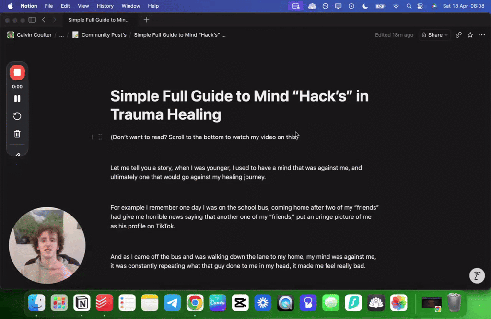
Task: Open the Community Post's breadcrumb page
Action: pos(103,34)
